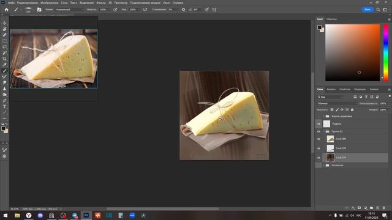
Task: Select the Magic Wand tool
Action: click(x=4, y=53)
